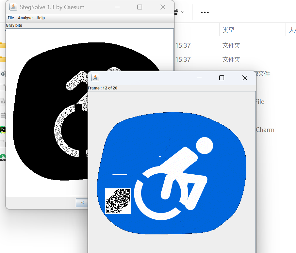Close the StegSolve main window

163,7
